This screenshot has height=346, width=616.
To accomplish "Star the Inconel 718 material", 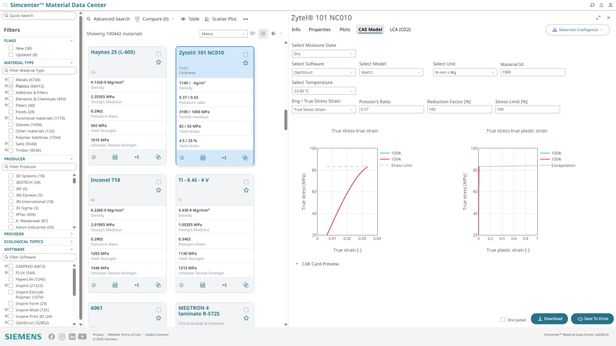I will pos(158,190).
